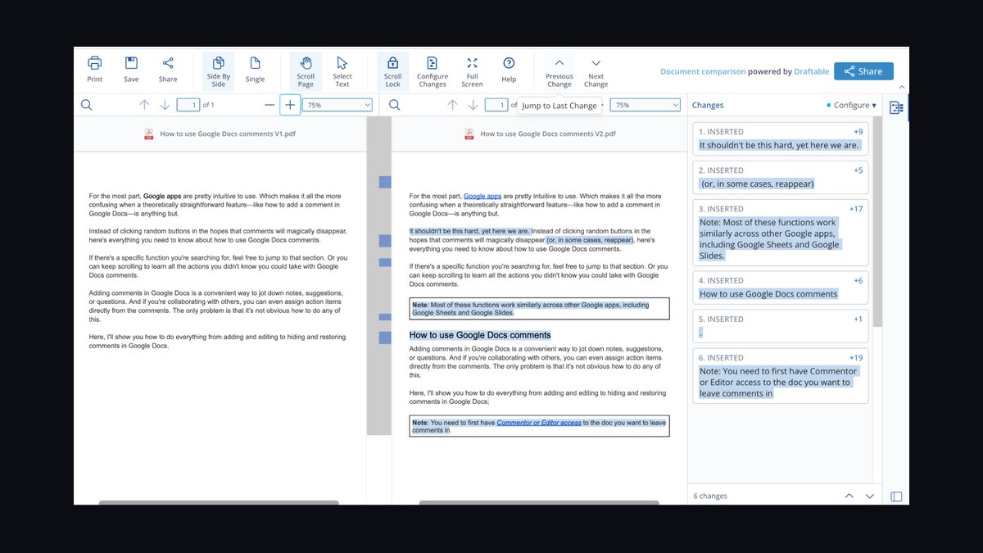
Task: Open the Configure dropdown in Changes panel
Action: click(x=852, y=105)
